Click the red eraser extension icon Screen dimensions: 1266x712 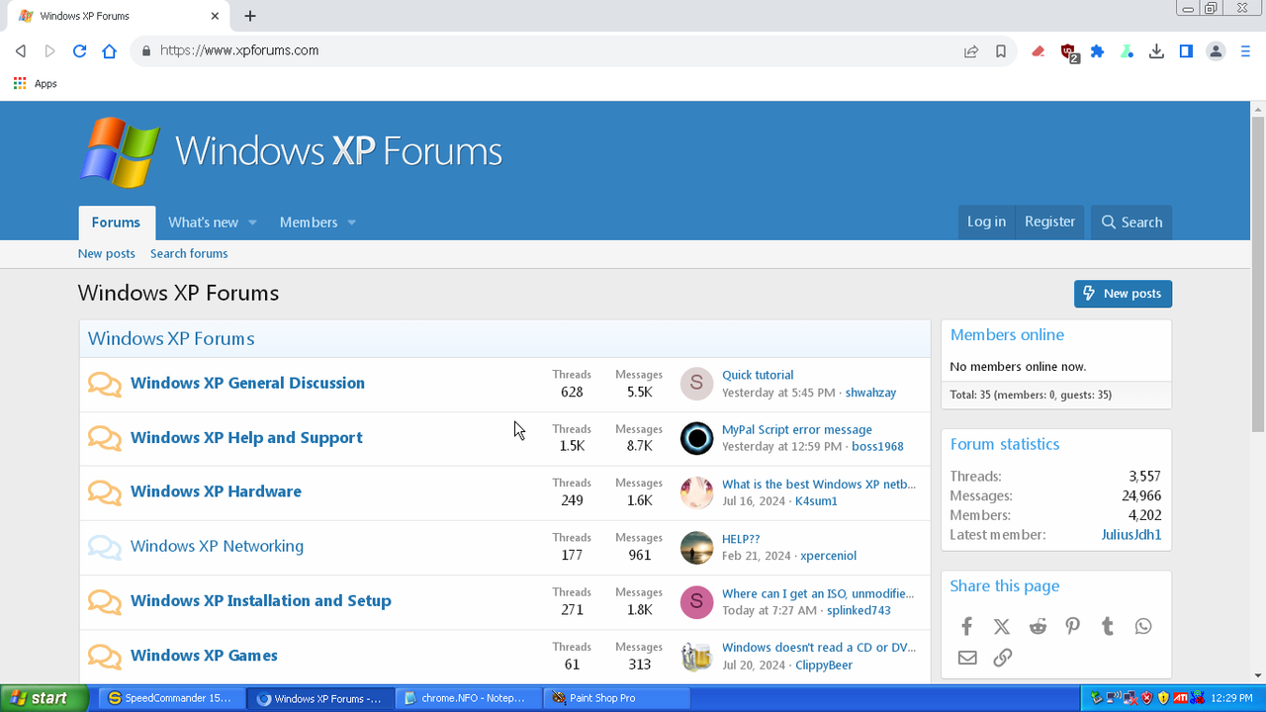point(1038,51)
